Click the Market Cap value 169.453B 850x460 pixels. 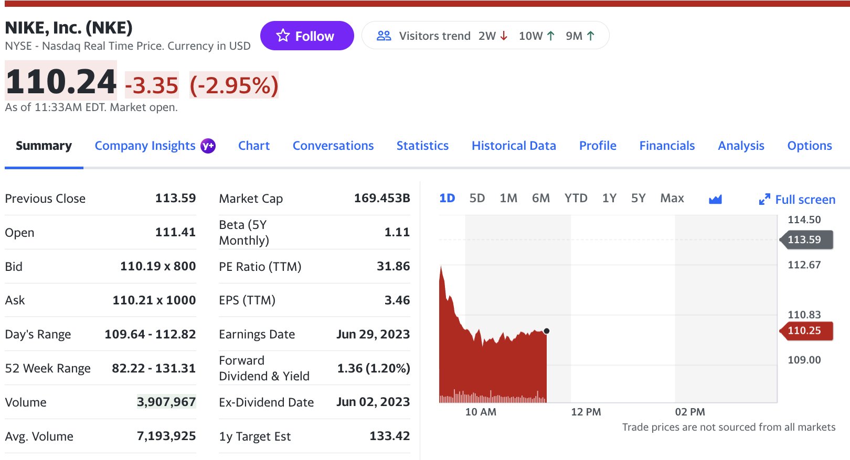(x=382, y=198)
